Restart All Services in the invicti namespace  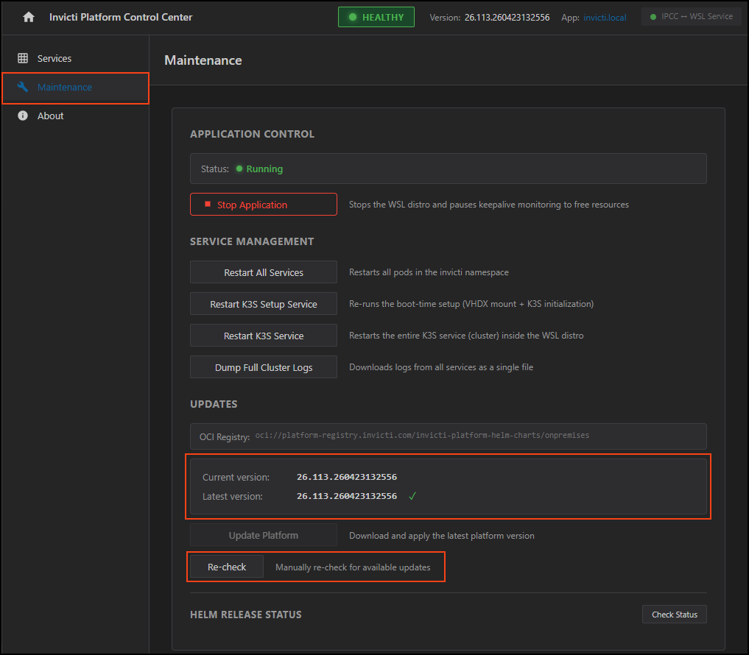pos(263,272)
